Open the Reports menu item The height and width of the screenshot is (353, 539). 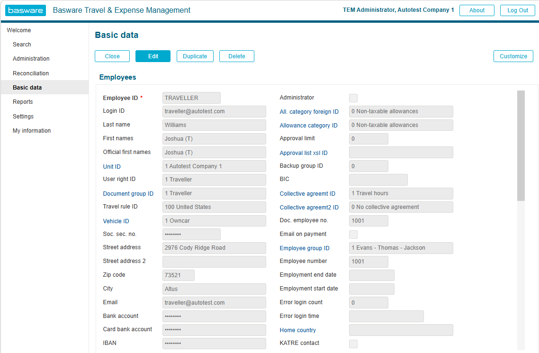23,102
